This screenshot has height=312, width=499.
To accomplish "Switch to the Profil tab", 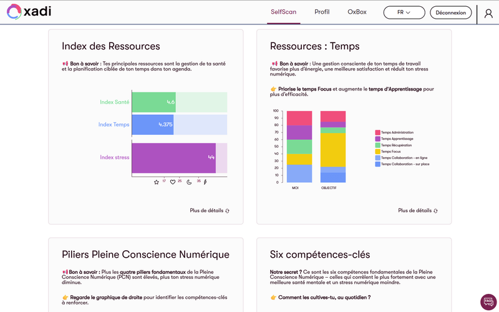I will coord(322,12).
